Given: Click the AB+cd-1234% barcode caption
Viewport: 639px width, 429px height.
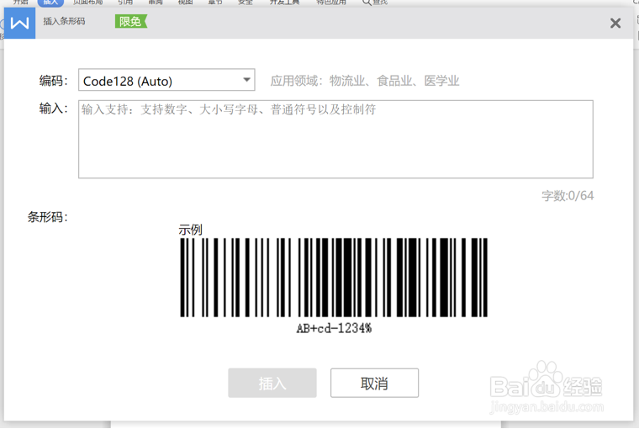Looking at the screenshot, I should tap(334, 328).
